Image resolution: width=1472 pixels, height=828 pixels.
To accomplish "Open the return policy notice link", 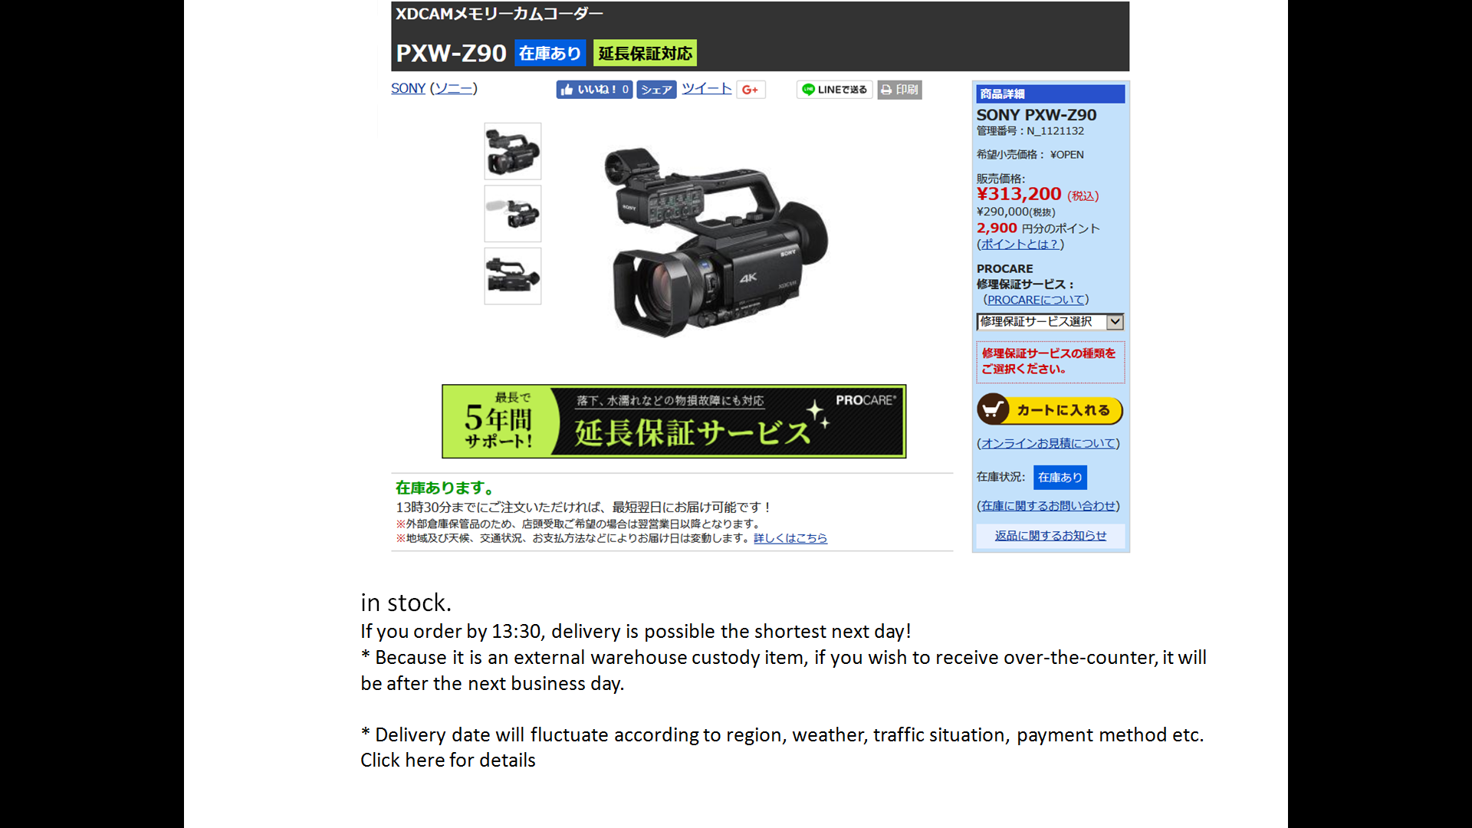I will coord(1050,536).
